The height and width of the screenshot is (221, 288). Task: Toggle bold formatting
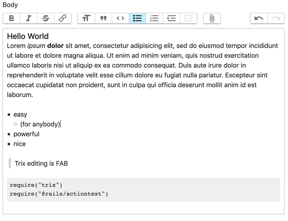point(11,18)
